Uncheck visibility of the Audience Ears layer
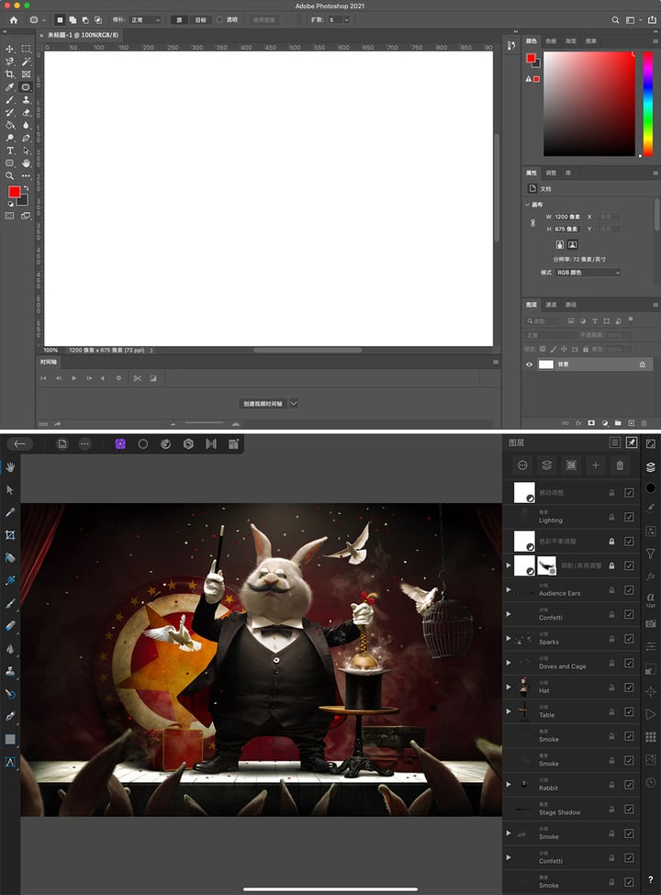The width and height of the screenshot is (661, 895). (x=629, y=590)
